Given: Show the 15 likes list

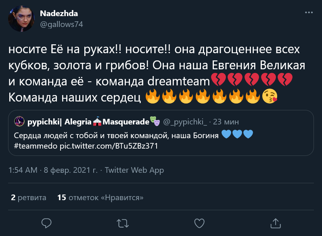Looking at the screenshot, I should 100,198.
